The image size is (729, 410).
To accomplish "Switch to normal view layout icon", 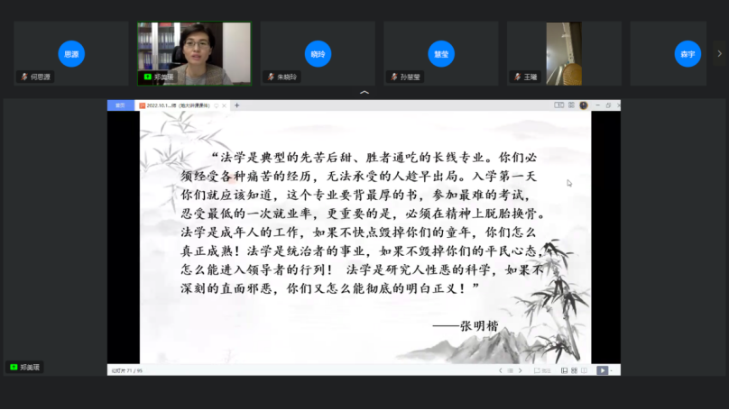I will (x=562, y=370).
